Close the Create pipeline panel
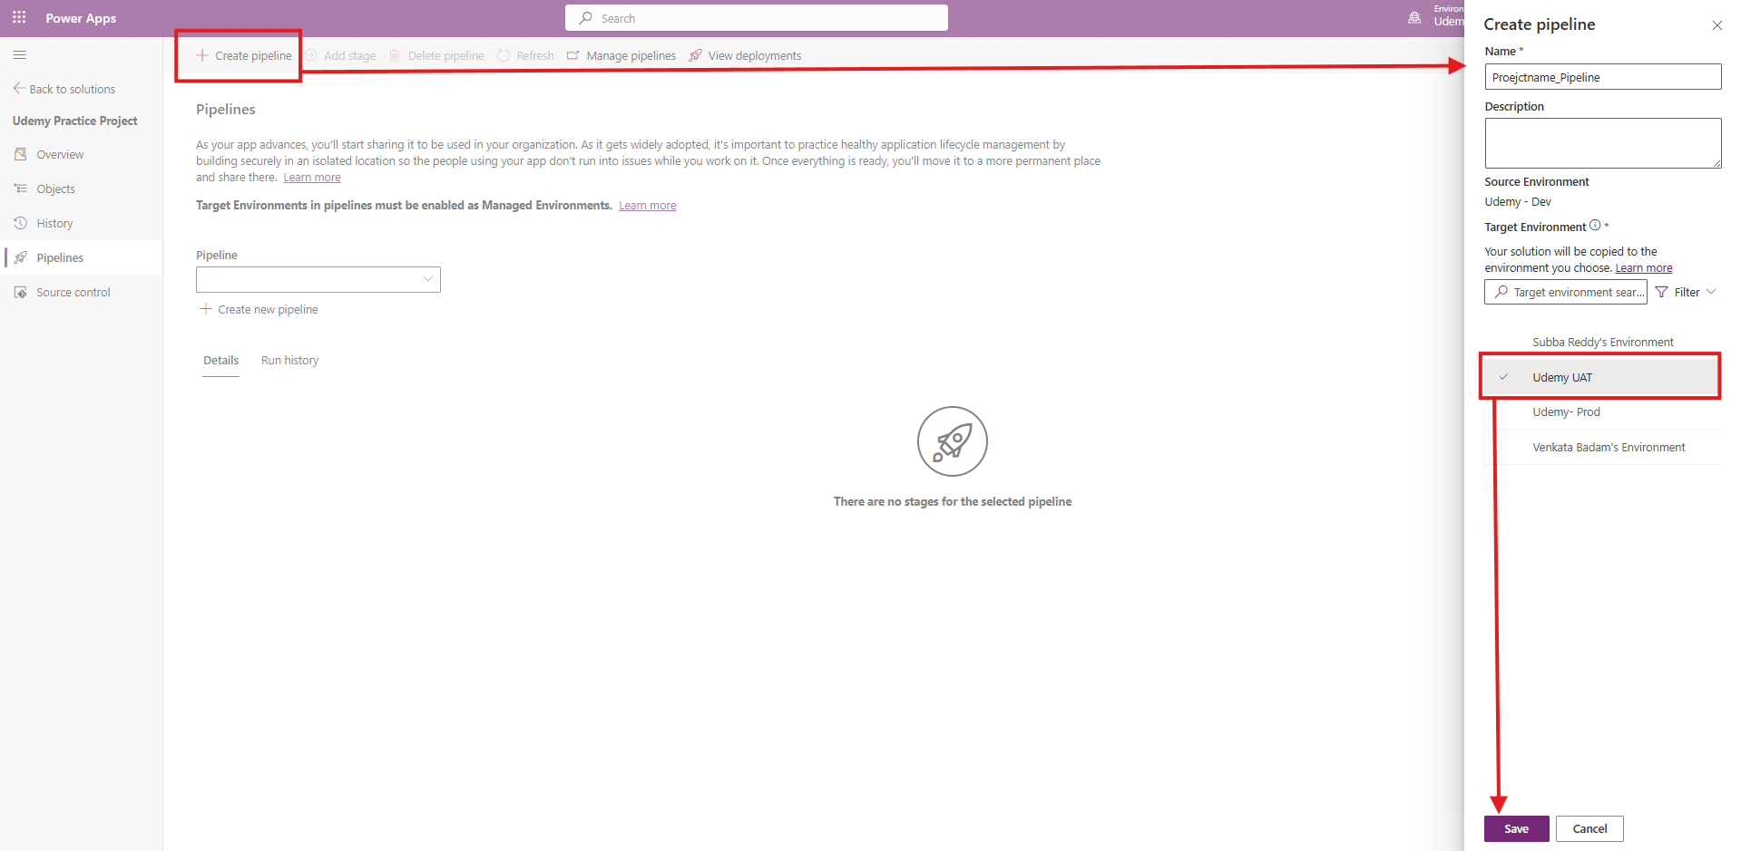The image size is (1741, 851). [x=1717, y=25]
